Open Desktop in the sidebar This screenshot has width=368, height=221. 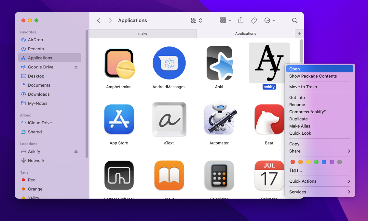coord(49,76)
